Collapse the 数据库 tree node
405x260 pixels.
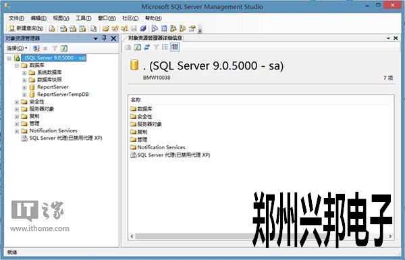tap(17, 66)
